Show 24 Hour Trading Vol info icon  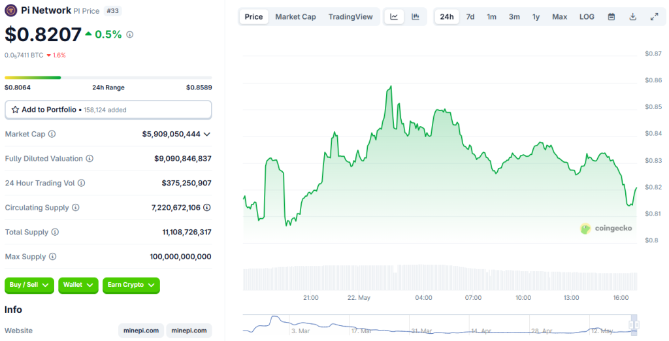tap(82, 183)
